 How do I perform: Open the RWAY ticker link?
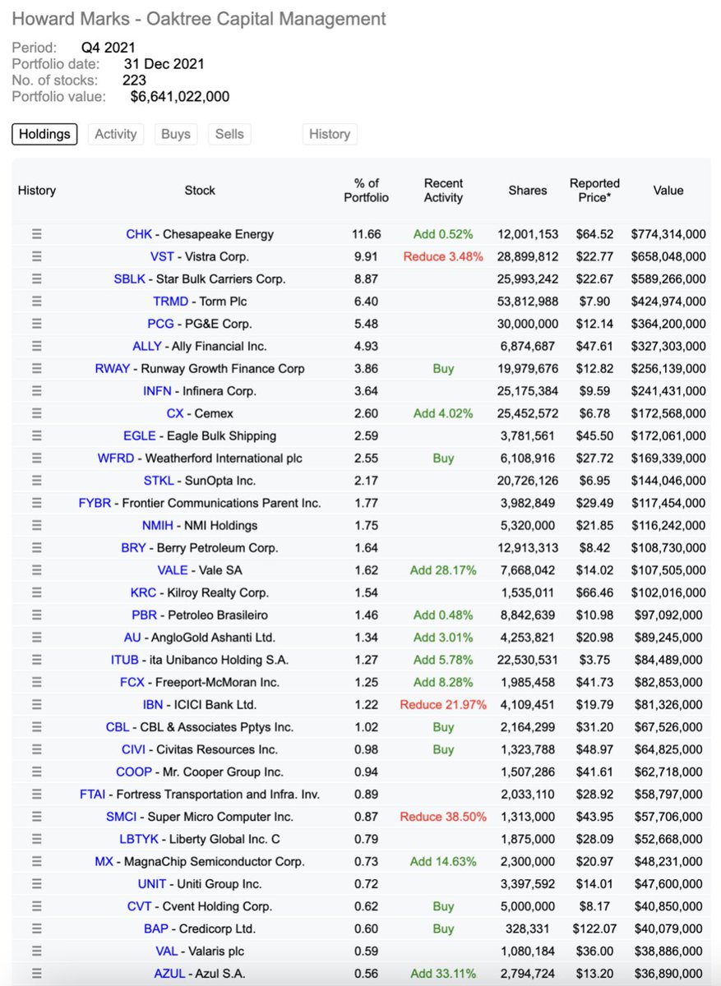pos(113,368)
